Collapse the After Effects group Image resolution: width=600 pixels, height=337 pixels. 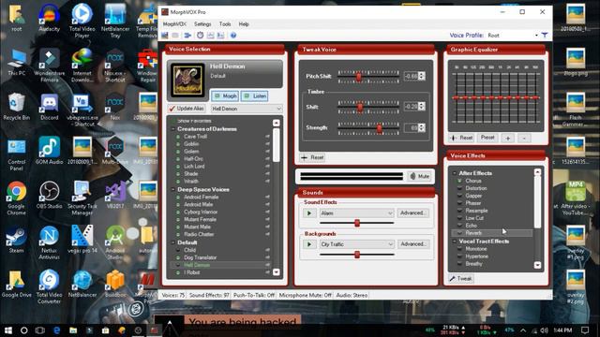coord(454,173)
